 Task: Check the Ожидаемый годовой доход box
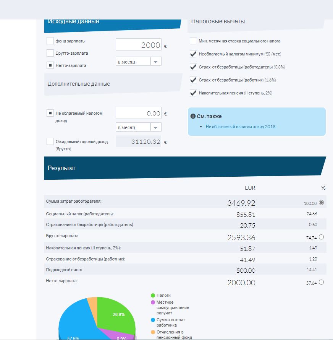(x=50, y=142)
